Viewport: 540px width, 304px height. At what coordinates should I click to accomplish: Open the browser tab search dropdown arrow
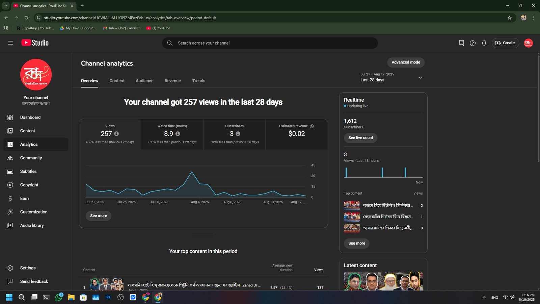5,6
